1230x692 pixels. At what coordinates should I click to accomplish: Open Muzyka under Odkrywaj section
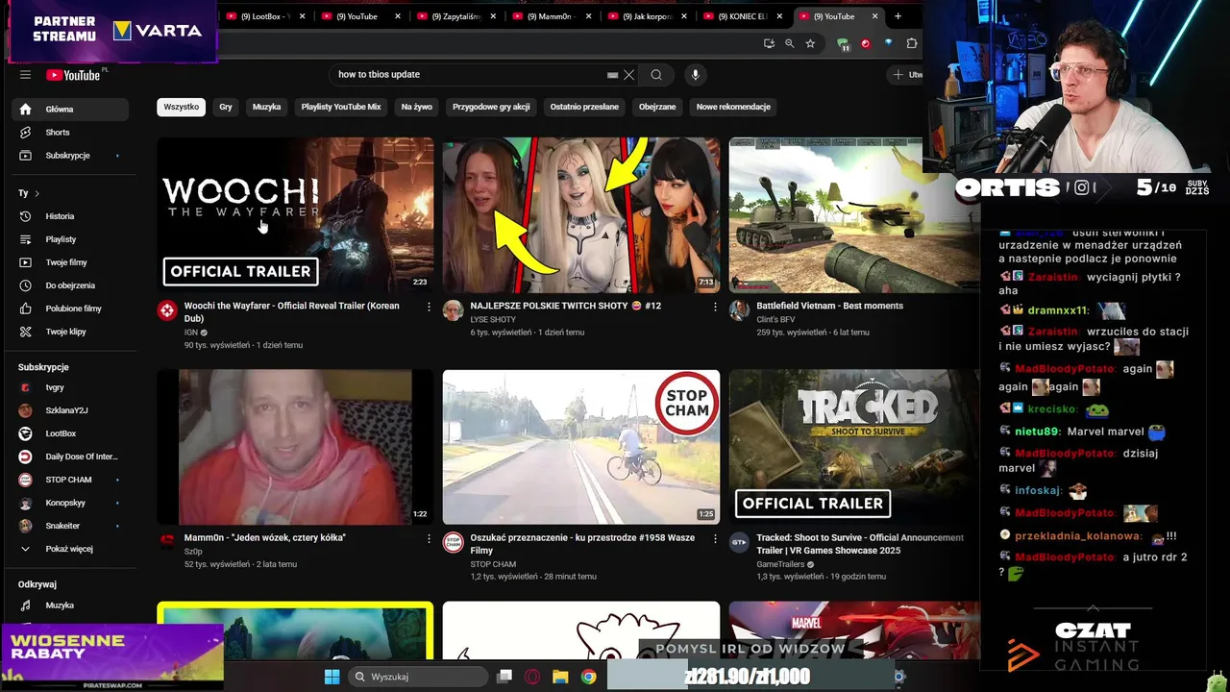coord(70,605)
